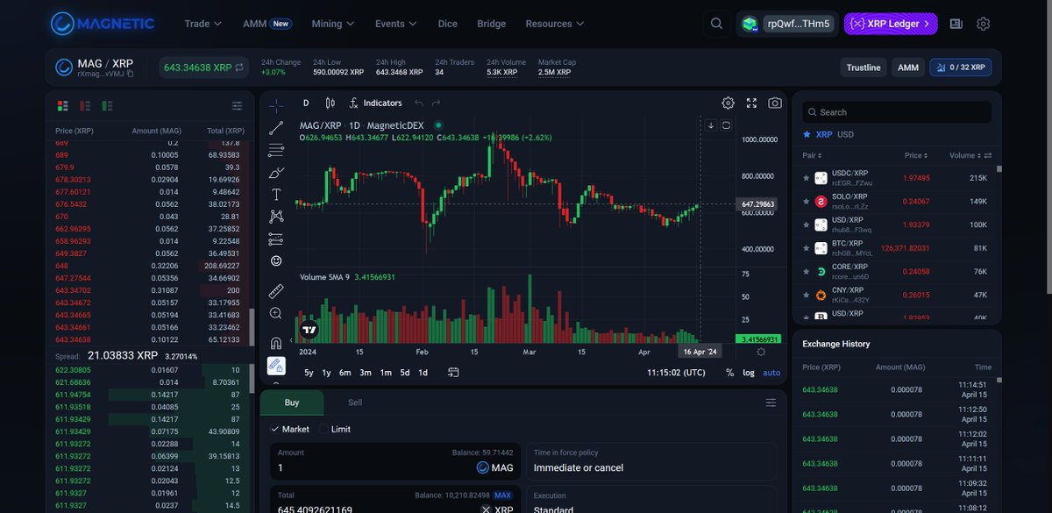Click the AMM button beside Trustline
This screenshot has width=1052, height=513.
(x=908, y=68)
